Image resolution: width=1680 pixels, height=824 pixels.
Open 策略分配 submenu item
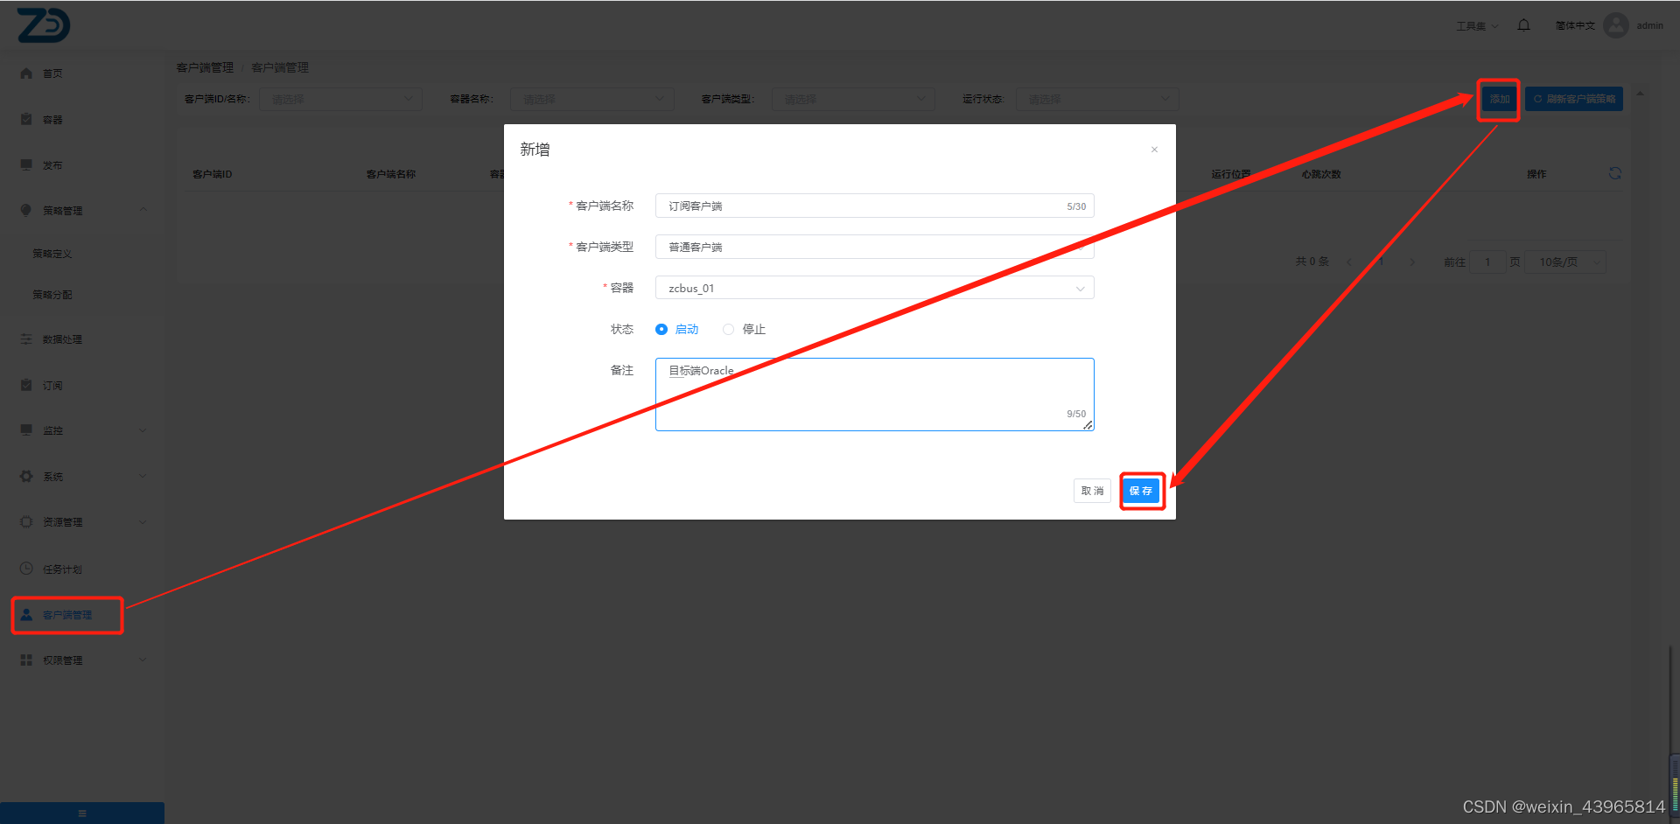pyautogui.click(x=52, y=295)
